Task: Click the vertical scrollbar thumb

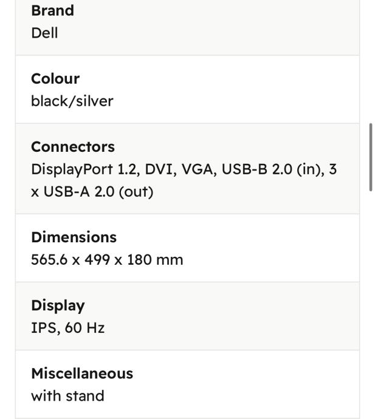Action: [371, 157]
